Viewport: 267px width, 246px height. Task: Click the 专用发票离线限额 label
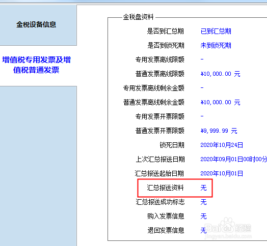159,59
